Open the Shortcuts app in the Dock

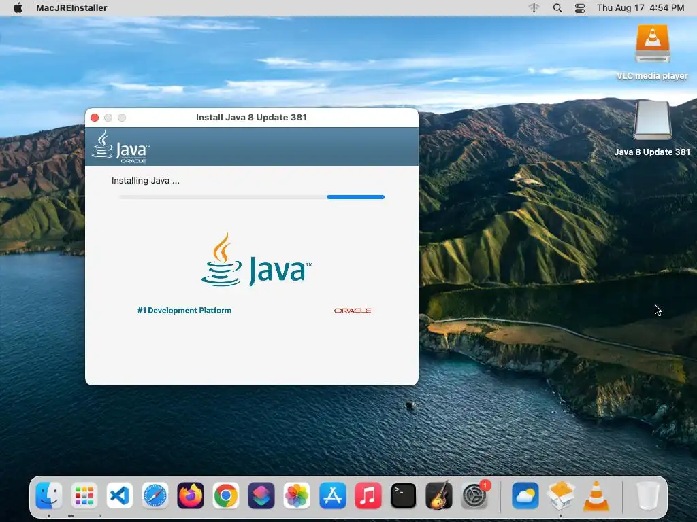tap(261, 495)
